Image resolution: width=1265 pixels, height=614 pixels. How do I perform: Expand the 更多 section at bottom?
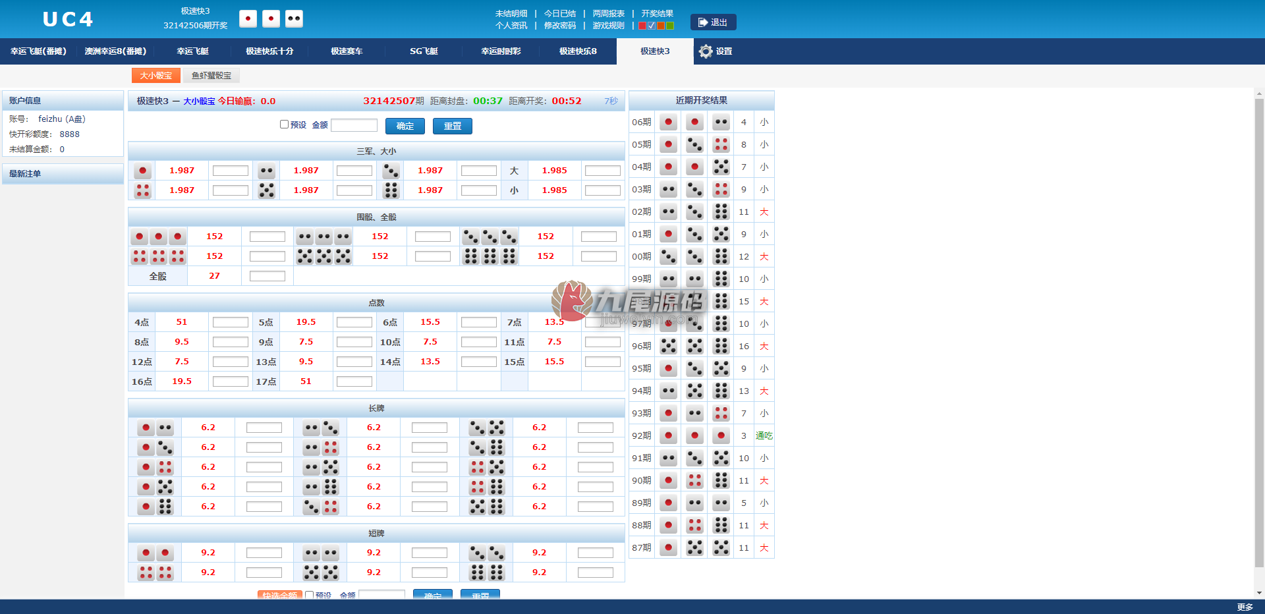1245,607
